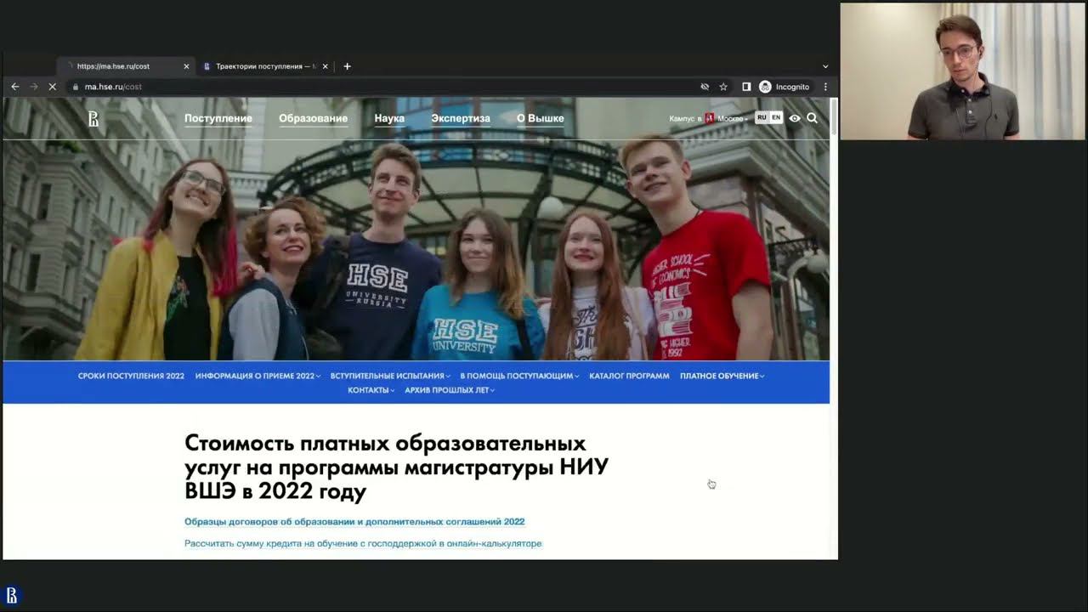Click the HSE logo in site header

click(x=93, y=119)
